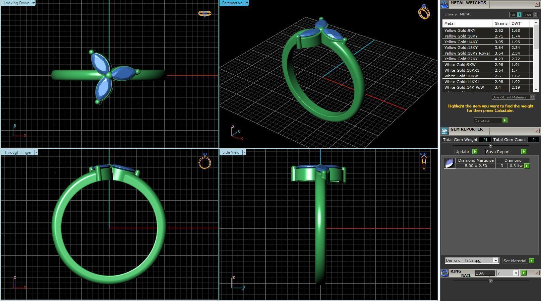Close the Metal Weights panel
Image resolution: width=541 pixels, height=301 pixels.
pyautogui.click(x=537, y=4)
